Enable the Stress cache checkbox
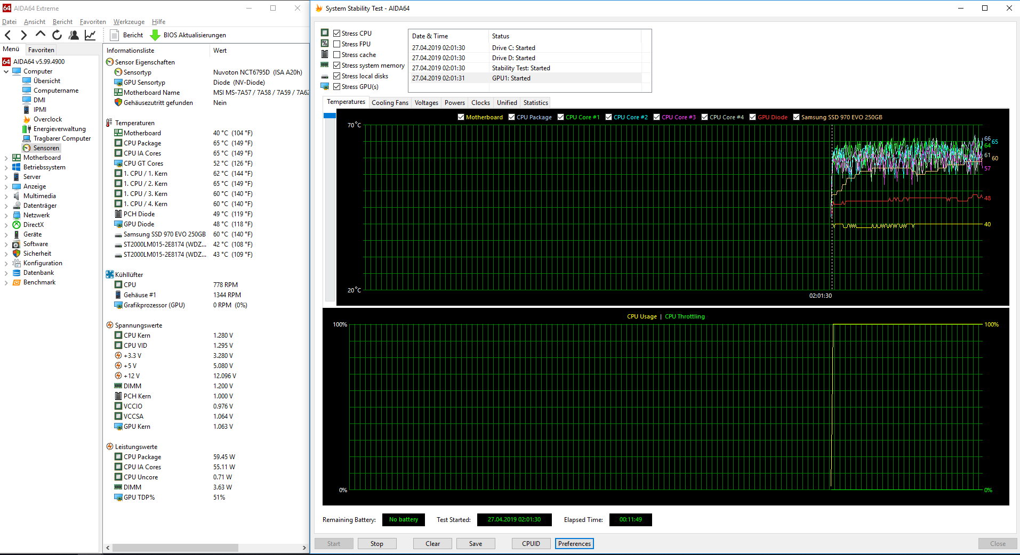The width and height of the screenshot is (1020, 555). 337,55
